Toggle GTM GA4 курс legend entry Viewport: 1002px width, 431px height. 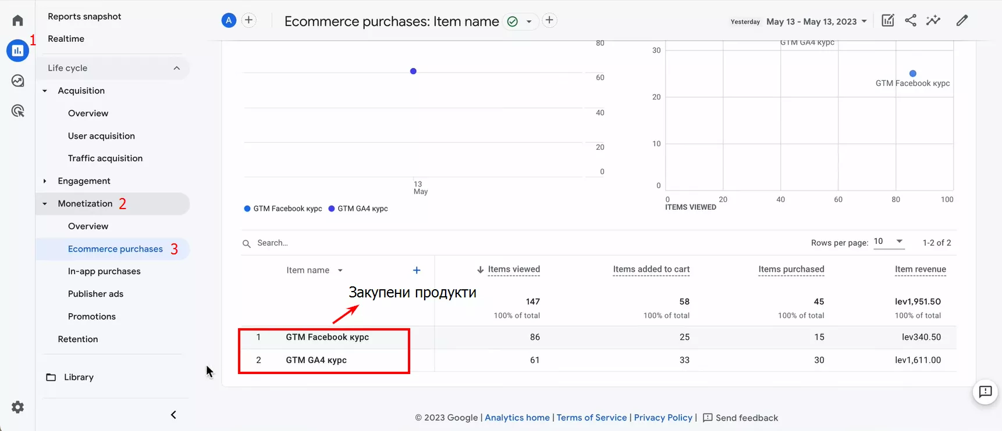click(x=358, y=209)
